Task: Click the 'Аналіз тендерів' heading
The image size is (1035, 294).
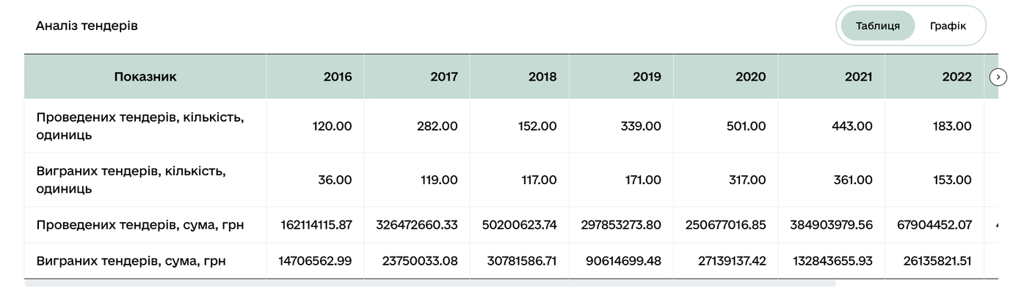Action: click(87, 26)
